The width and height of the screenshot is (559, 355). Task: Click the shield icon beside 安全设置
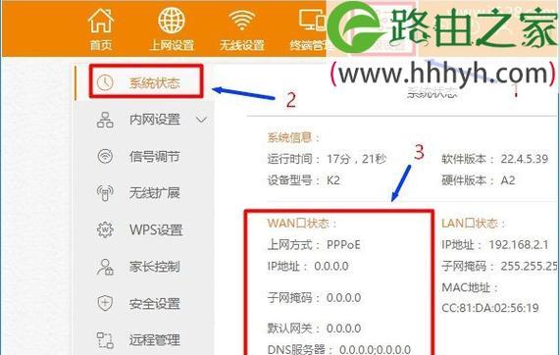105,303
